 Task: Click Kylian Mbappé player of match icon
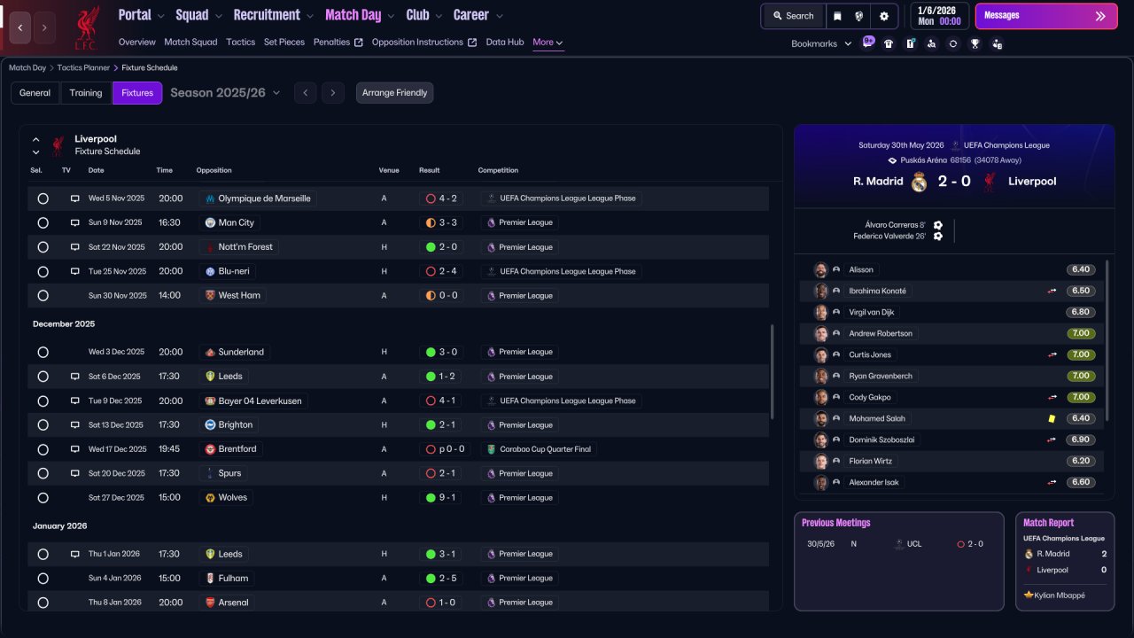[1029, 595]
